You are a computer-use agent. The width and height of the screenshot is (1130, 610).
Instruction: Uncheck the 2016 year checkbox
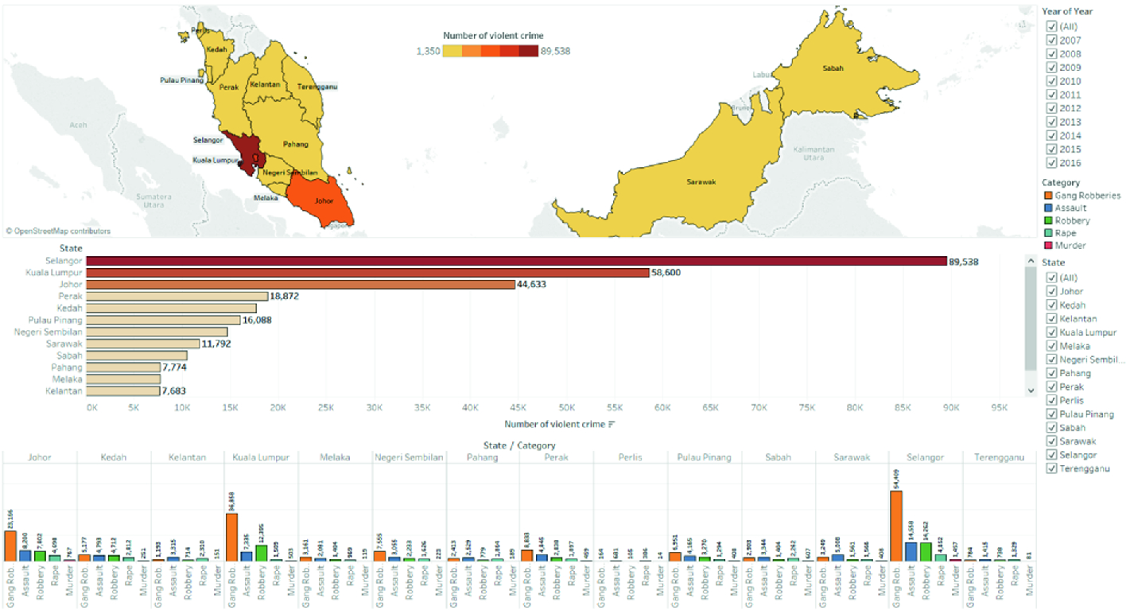[1051, 163]
